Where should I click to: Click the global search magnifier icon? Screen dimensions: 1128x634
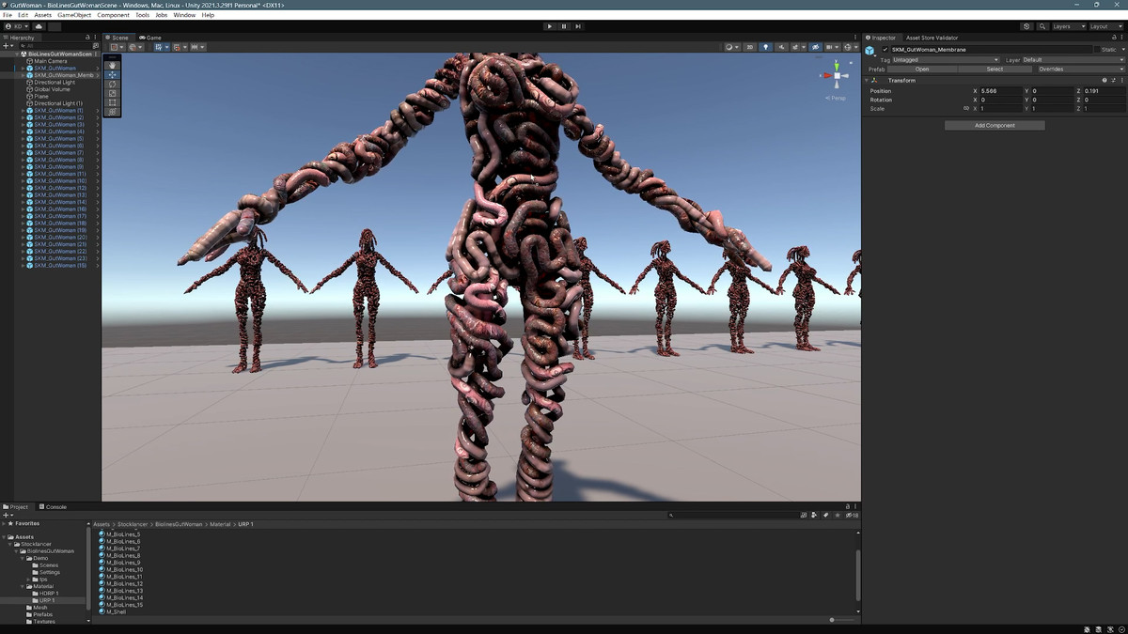pyautogui.click(x=1042, y=26)
